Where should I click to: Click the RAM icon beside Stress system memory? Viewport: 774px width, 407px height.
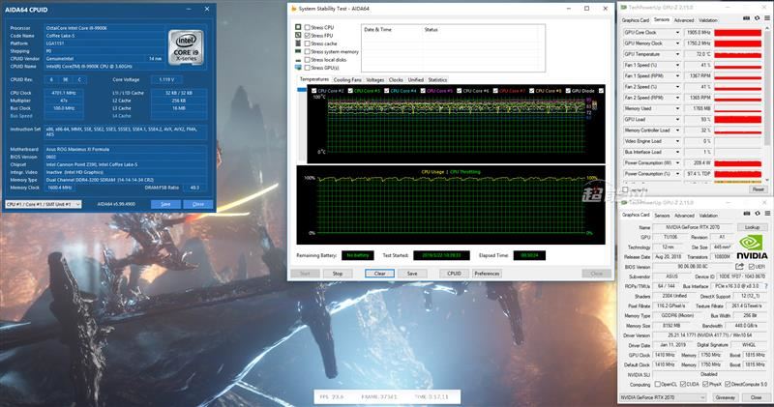tap(298, 51)
